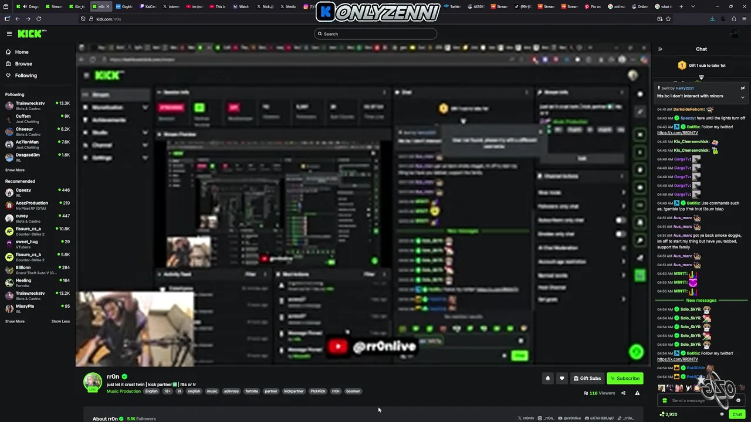Collapse with Show Less under Recommended
Image resolution: width=751 pixels, height=422 pixels.
point(60,321)
